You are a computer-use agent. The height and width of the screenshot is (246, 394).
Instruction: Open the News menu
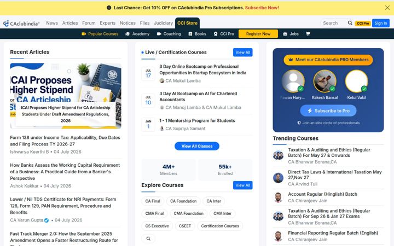[x=52, y=23]
